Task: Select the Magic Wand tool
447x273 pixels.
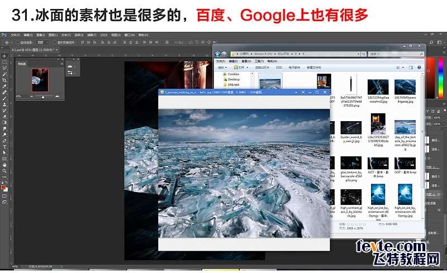Action: 4,74
